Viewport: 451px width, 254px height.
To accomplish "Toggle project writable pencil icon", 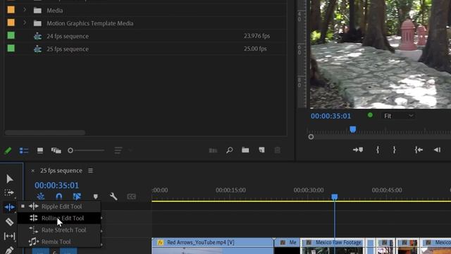I will click(x=8, y=150).
